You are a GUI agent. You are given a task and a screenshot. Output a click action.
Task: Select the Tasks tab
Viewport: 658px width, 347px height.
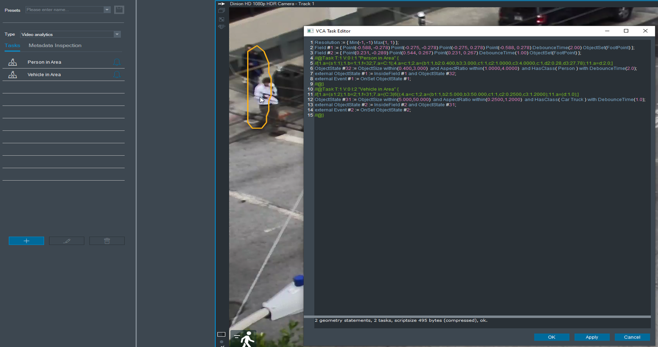tap(12, 46)
